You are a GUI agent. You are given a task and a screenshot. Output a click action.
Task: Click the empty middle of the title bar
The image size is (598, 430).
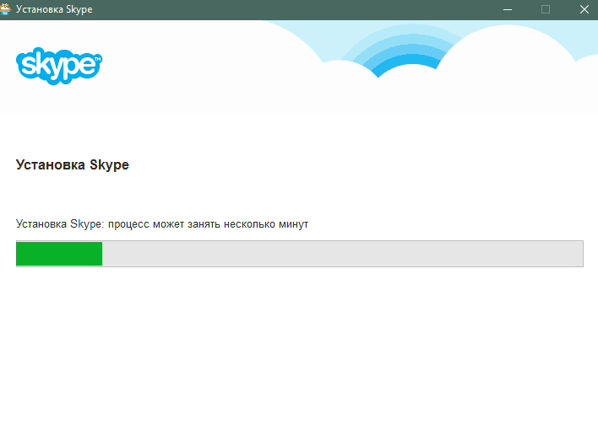coord(296,9)
